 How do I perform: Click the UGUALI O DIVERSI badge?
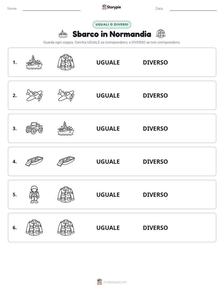112,25
